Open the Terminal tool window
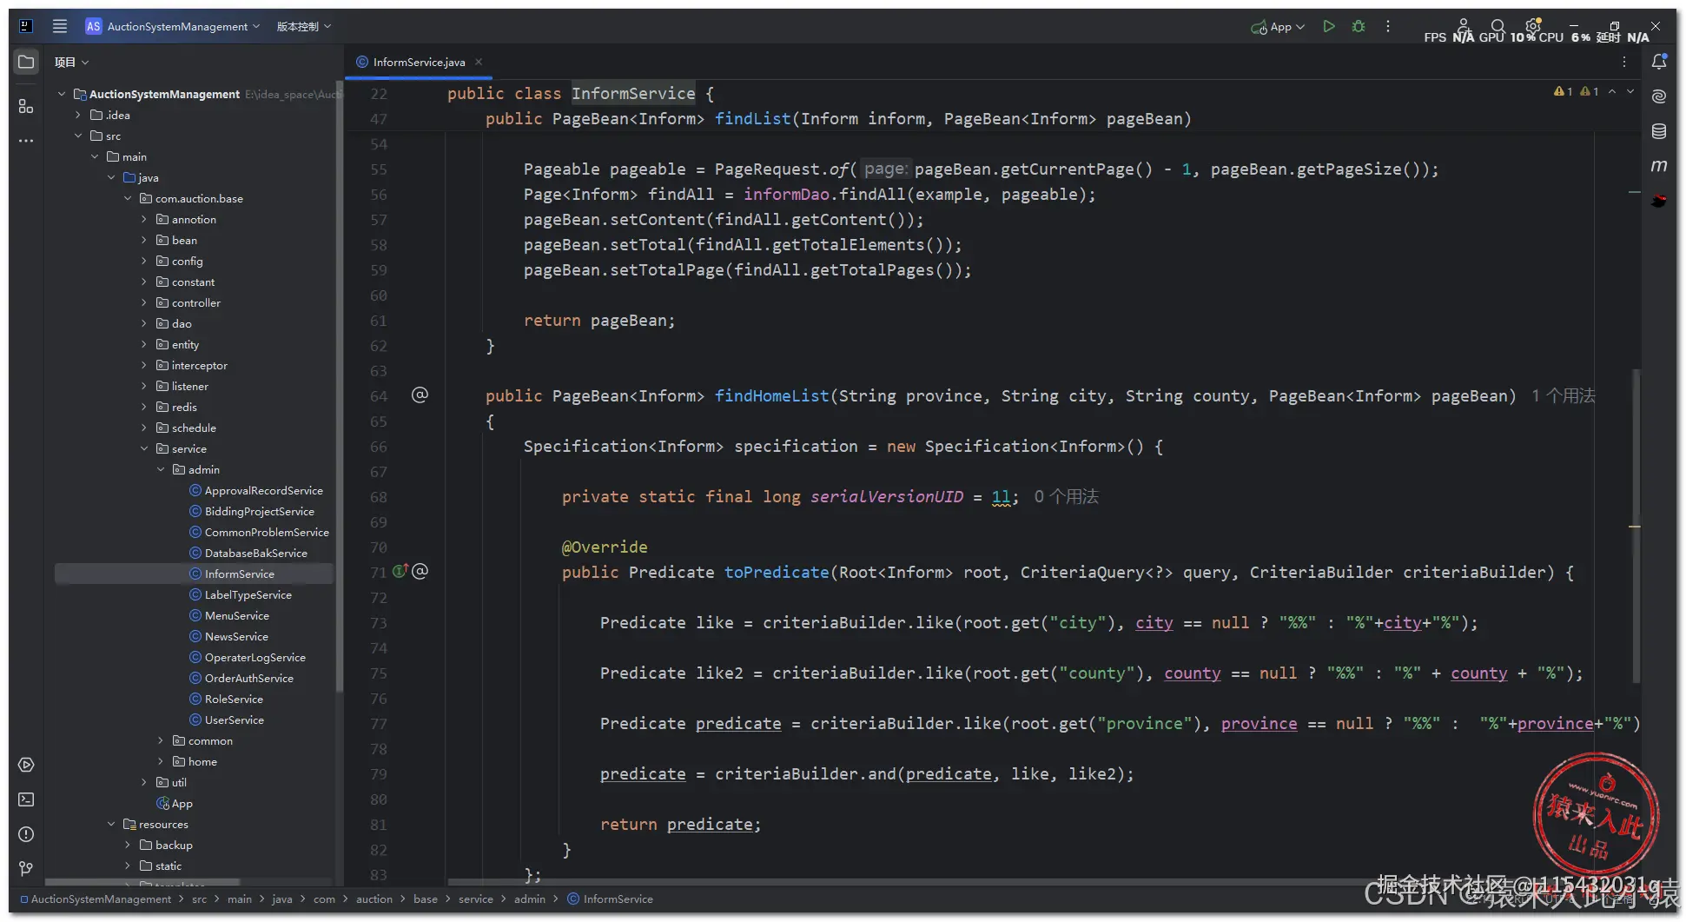 [26, 799]
